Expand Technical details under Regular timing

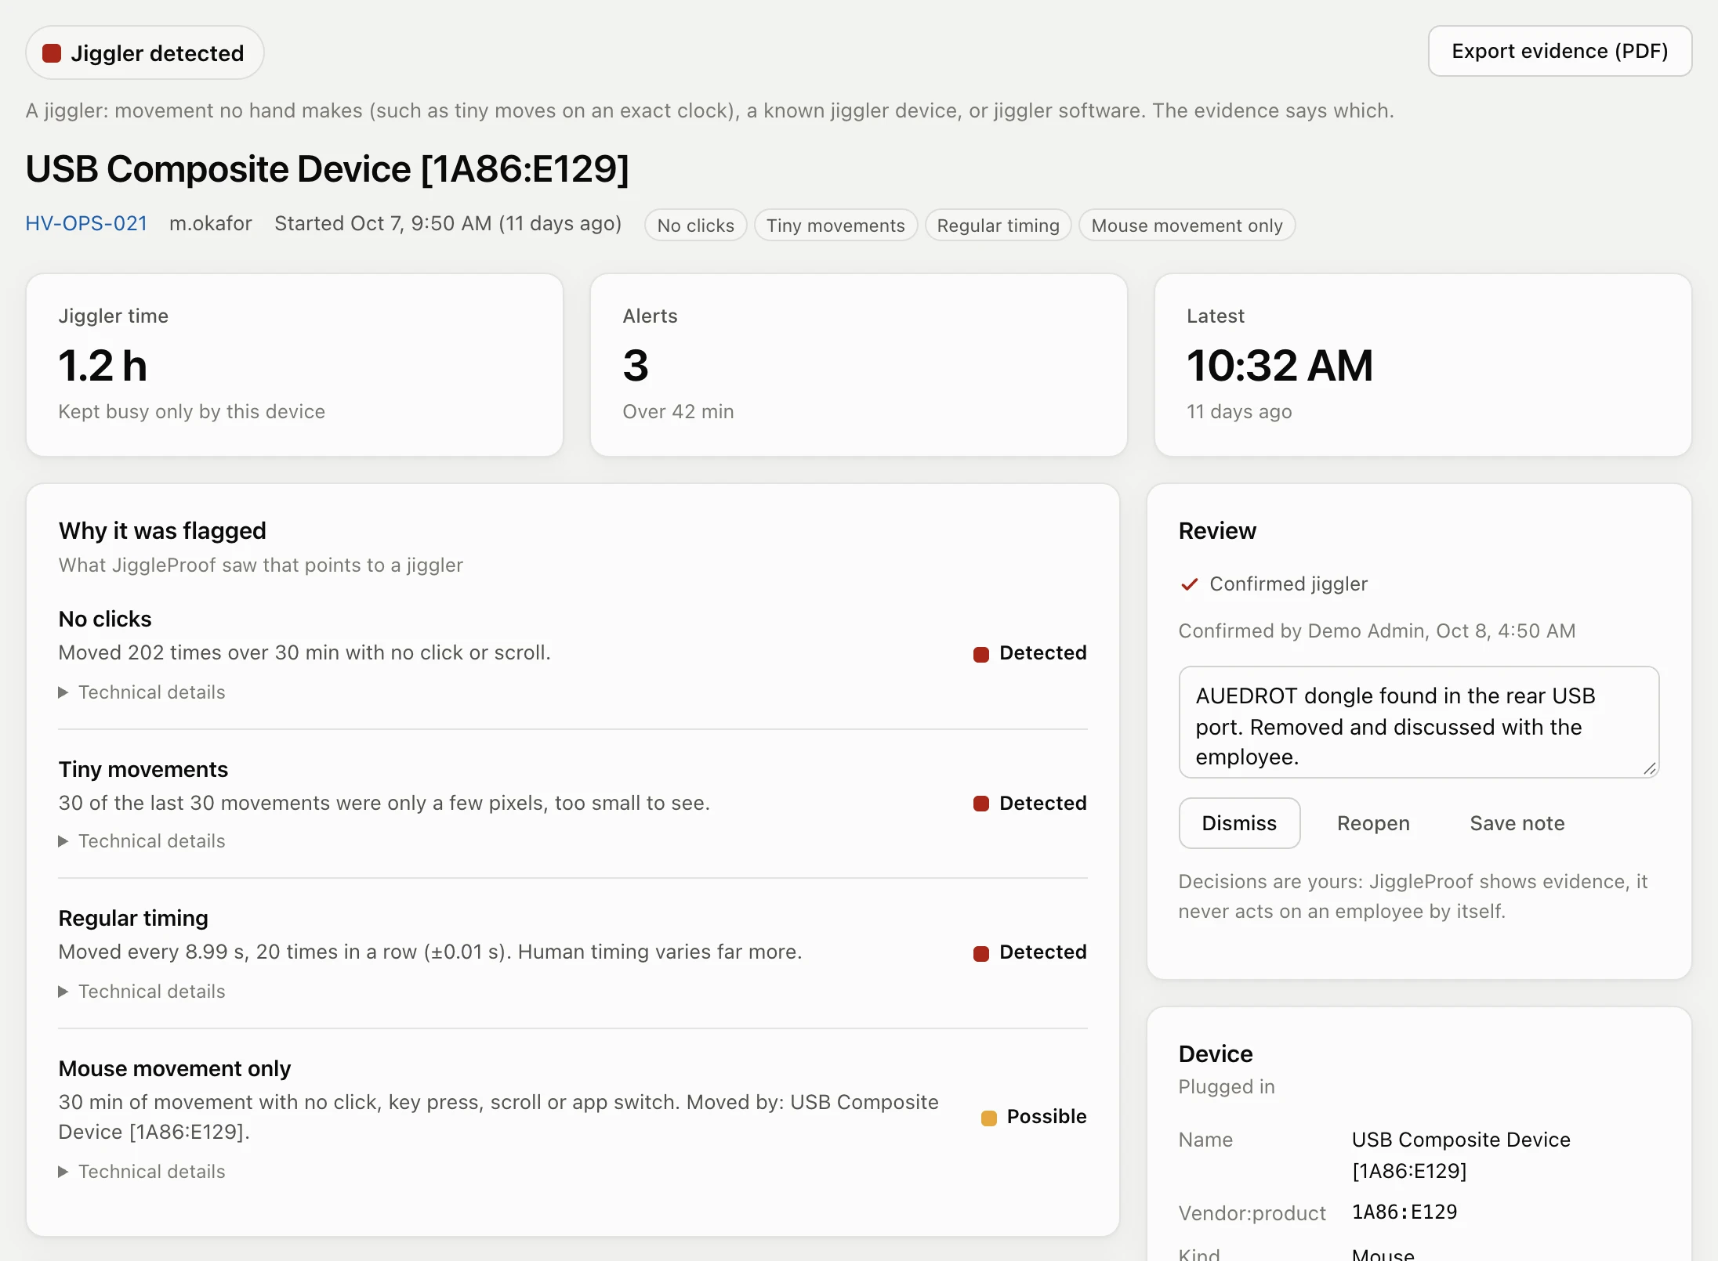pyautogui.click(x=142, y=992)
